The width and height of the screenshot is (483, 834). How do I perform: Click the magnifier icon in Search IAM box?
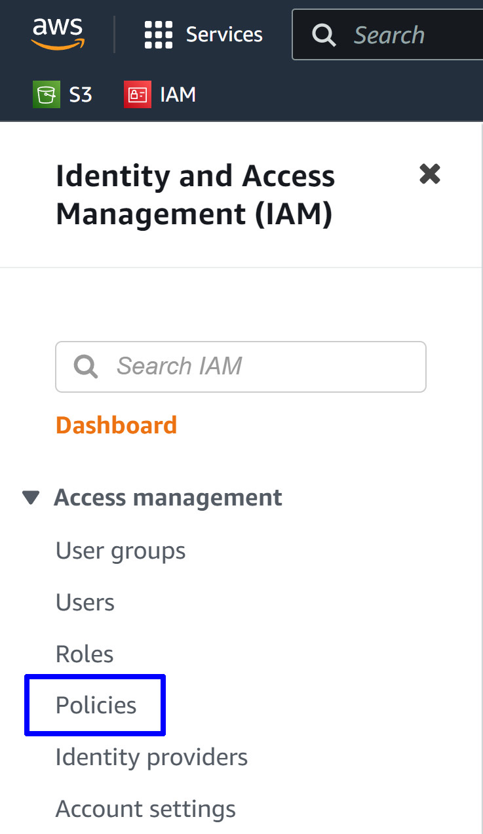(x=86, y=366)
